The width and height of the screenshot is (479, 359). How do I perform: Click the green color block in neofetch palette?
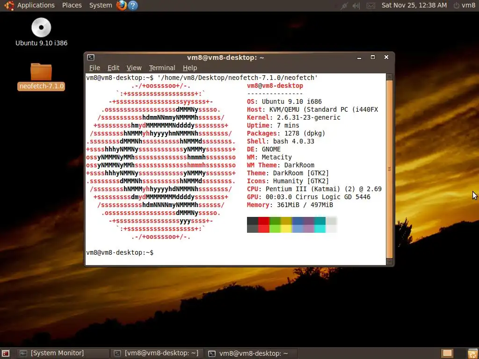coord(275,225)
